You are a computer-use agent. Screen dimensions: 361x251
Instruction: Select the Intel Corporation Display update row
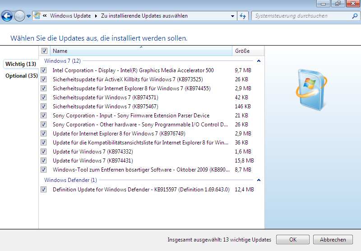click(152, 70)
